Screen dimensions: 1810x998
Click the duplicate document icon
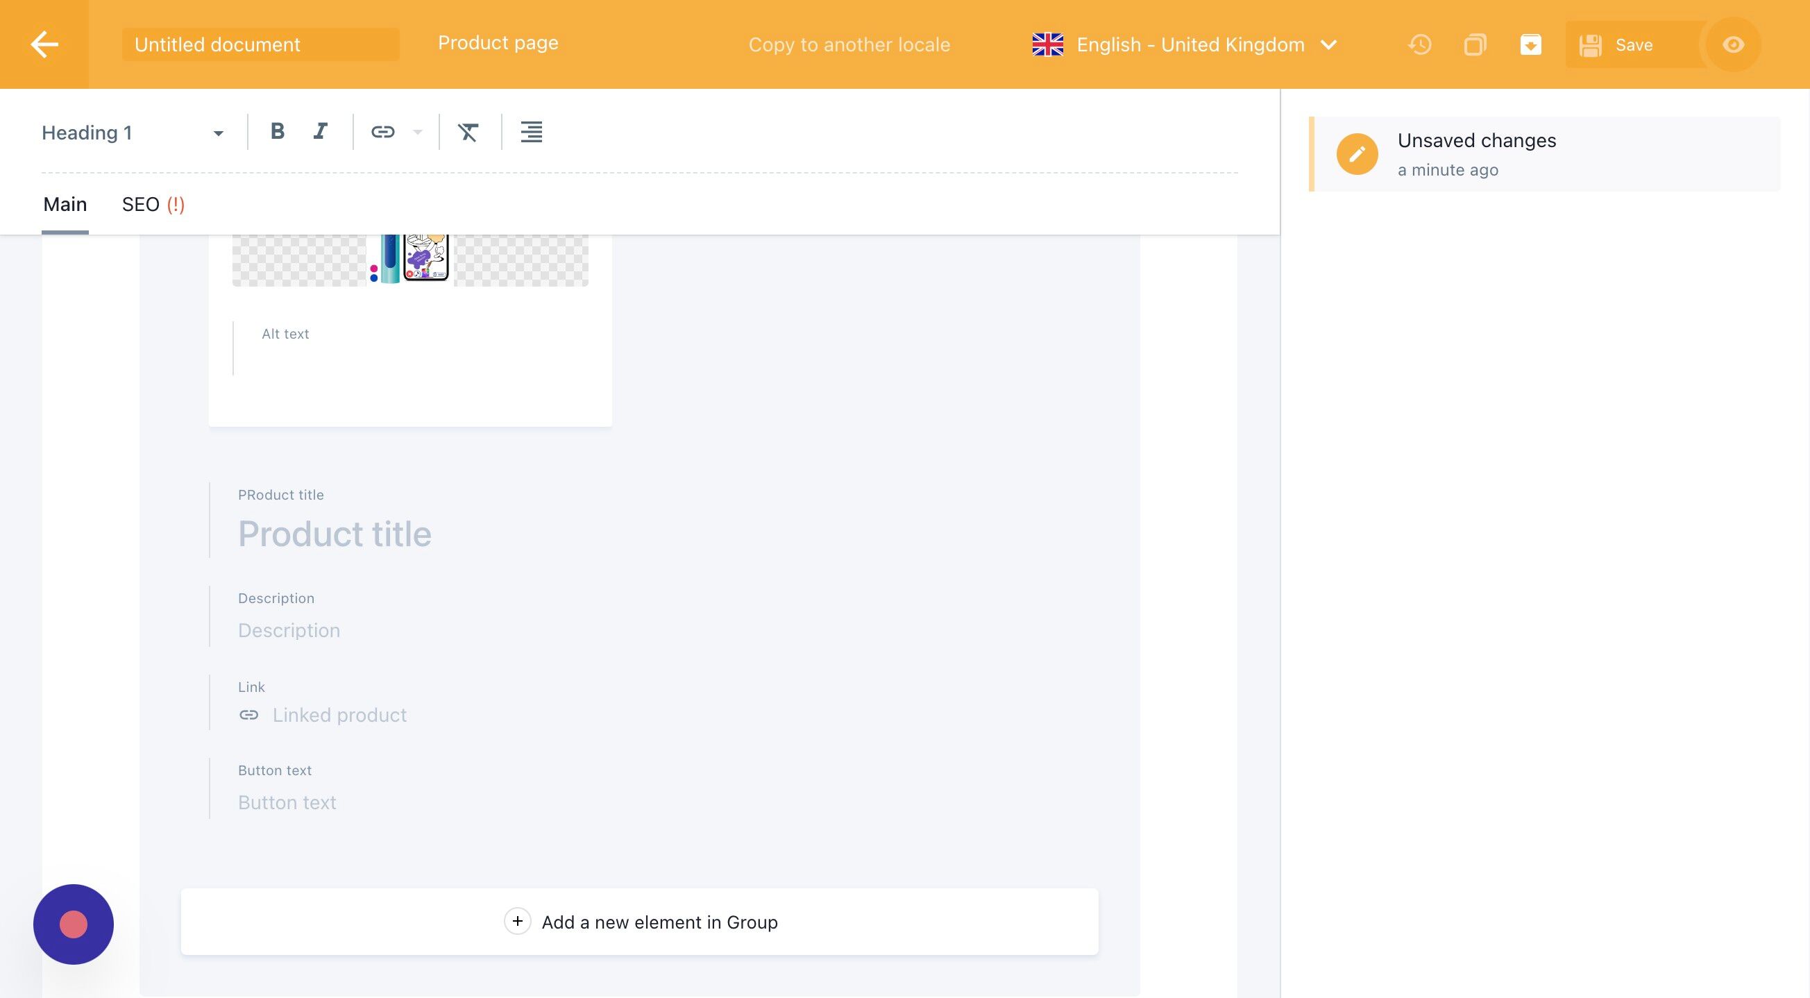click(x=1475, y=44)
